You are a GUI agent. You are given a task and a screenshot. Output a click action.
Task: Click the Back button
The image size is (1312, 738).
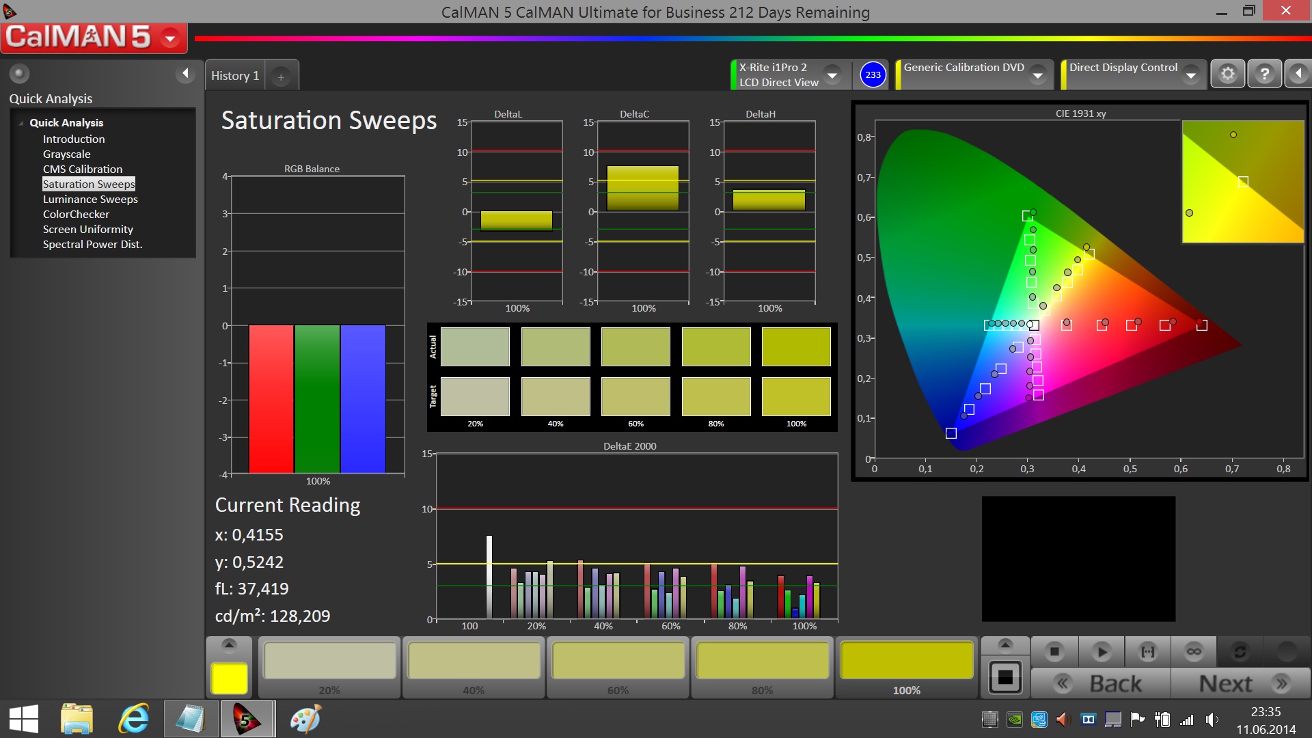click(x=1102, y=683)
